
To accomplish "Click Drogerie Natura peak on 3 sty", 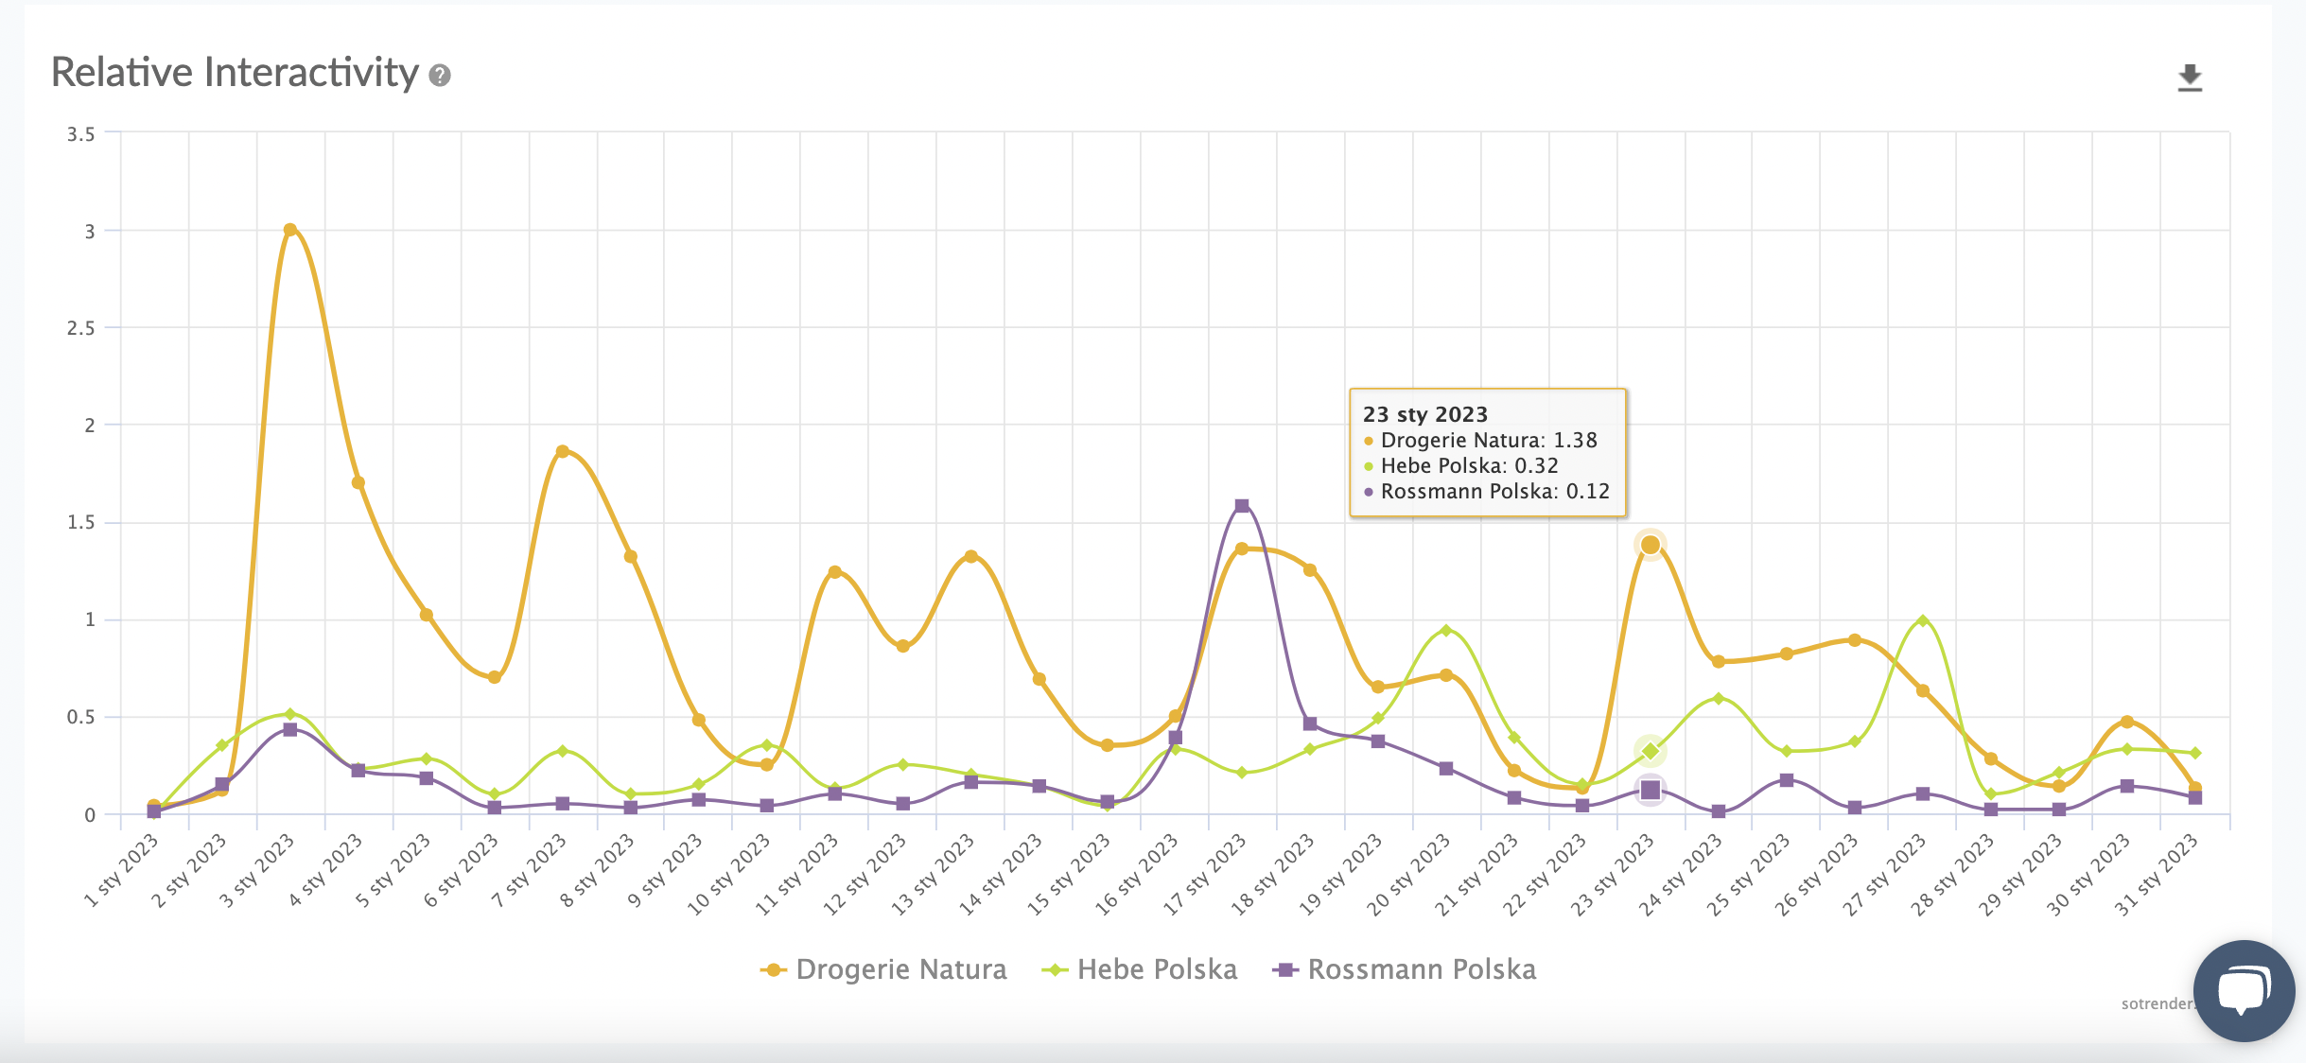I will [290, 230].
